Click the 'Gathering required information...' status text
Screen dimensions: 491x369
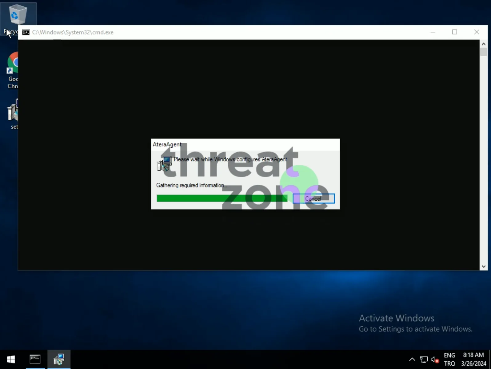[192, 185]
